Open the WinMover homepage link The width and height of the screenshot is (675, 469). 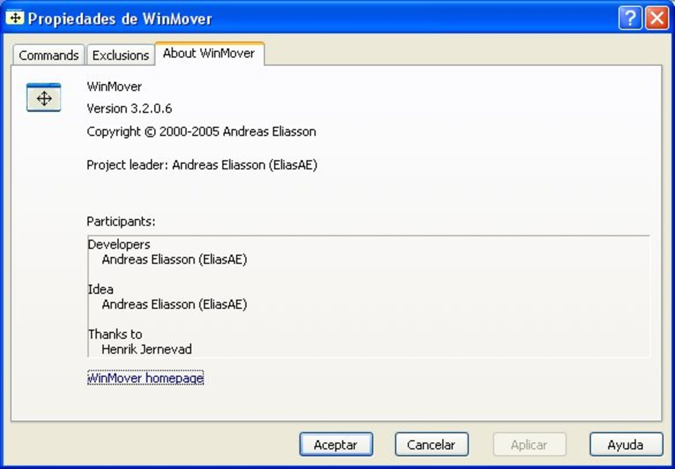pos(145,378)
